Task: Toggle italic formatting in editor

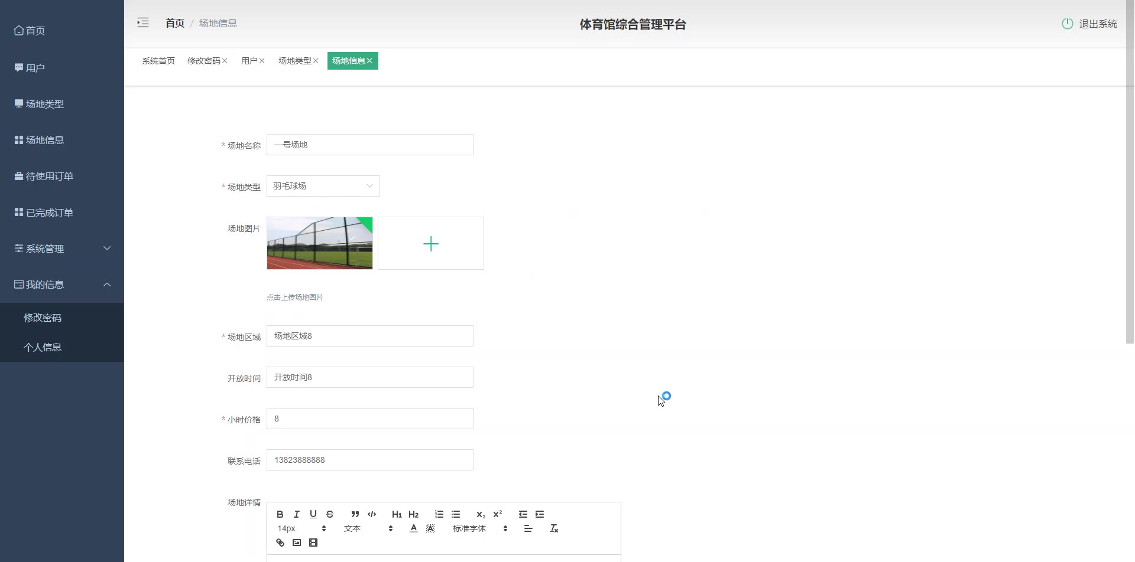Action: click(x=297, y=514)
